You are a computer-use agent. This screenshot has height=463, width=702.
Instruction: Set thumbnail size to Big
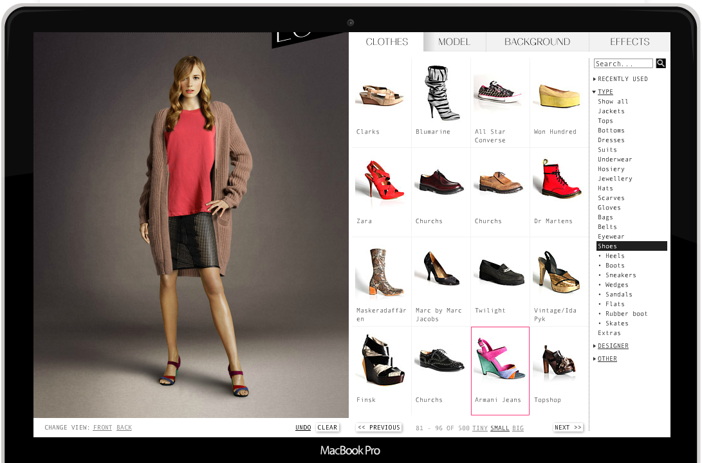click(517, 428)
